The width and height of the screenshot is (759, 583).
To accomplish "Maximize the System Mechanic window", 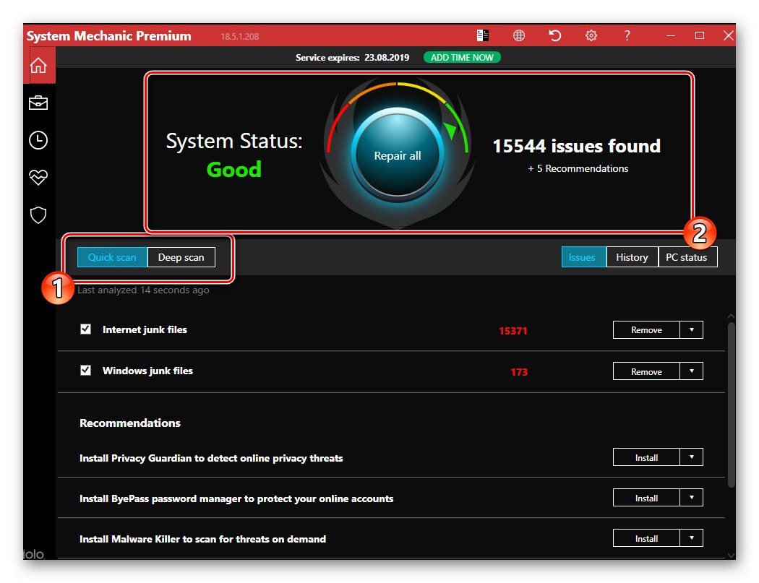I will point(700,35).
